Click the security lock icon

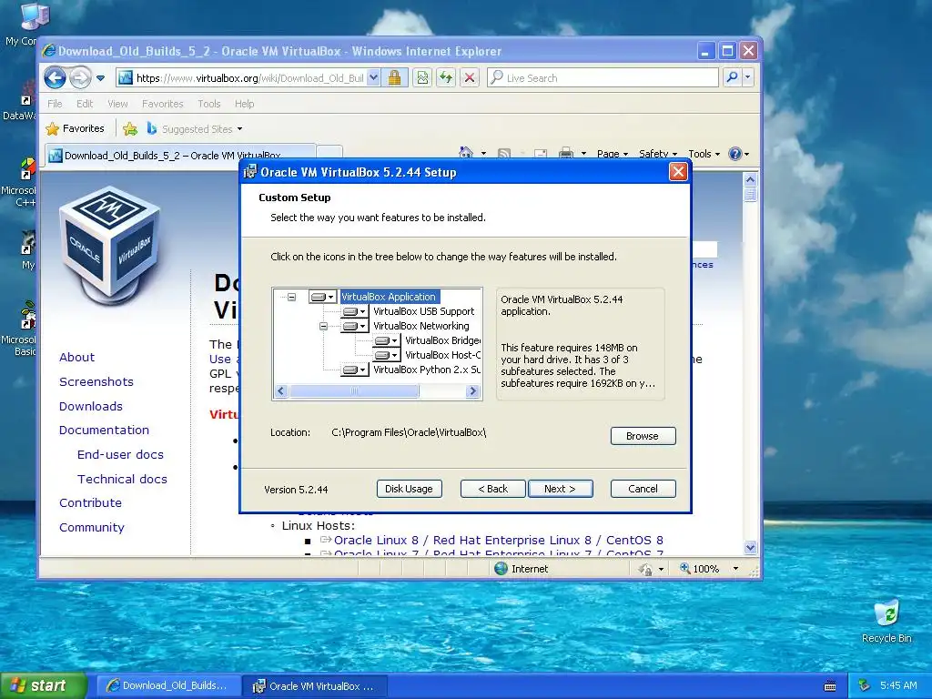[x=394, y=78]
